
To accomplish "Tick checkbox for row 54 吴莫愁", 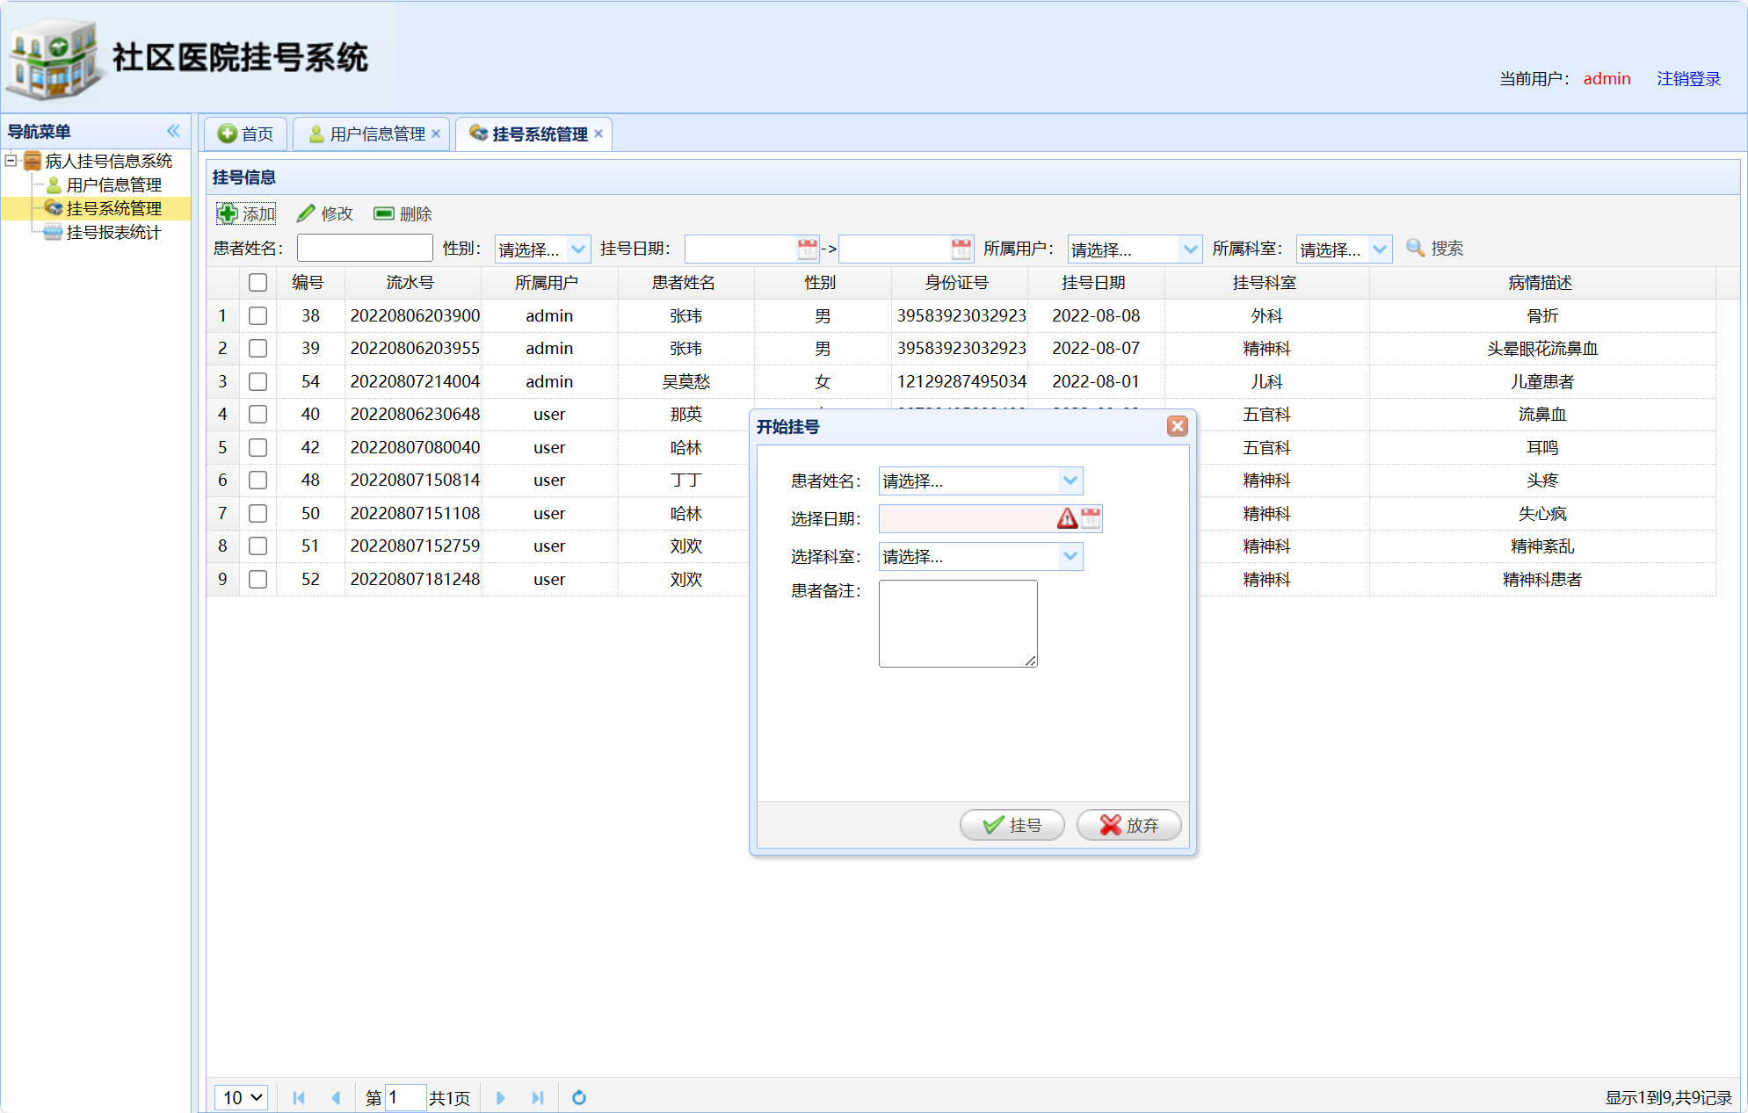I will pos(257,381).
